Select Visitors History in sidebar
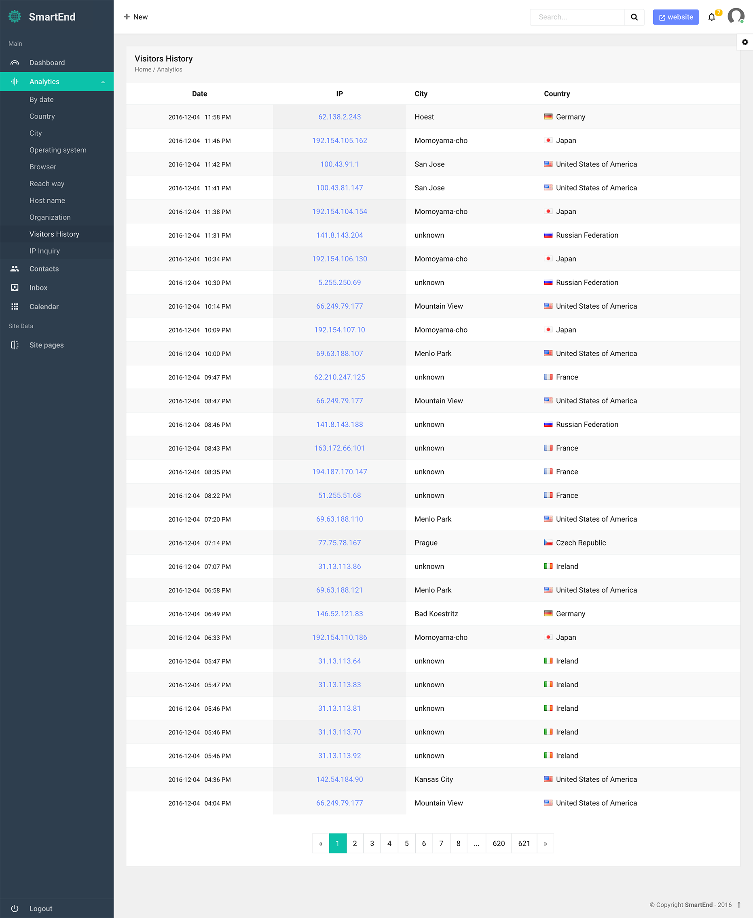753x918 pixels. pos(54,234)
